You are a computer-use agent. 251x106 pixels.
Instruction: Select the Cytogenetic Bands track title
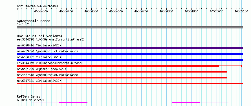[34, 21]
